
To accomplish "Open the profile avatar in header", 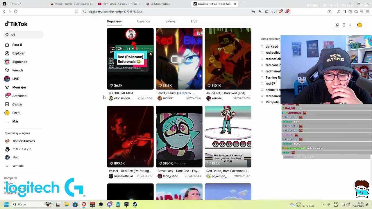I will click(360, 25).
